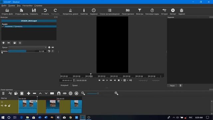The width and height of the screenshot is (213, 120).
Task: Paste clip with the timeline paste icon
Action: 22,93
